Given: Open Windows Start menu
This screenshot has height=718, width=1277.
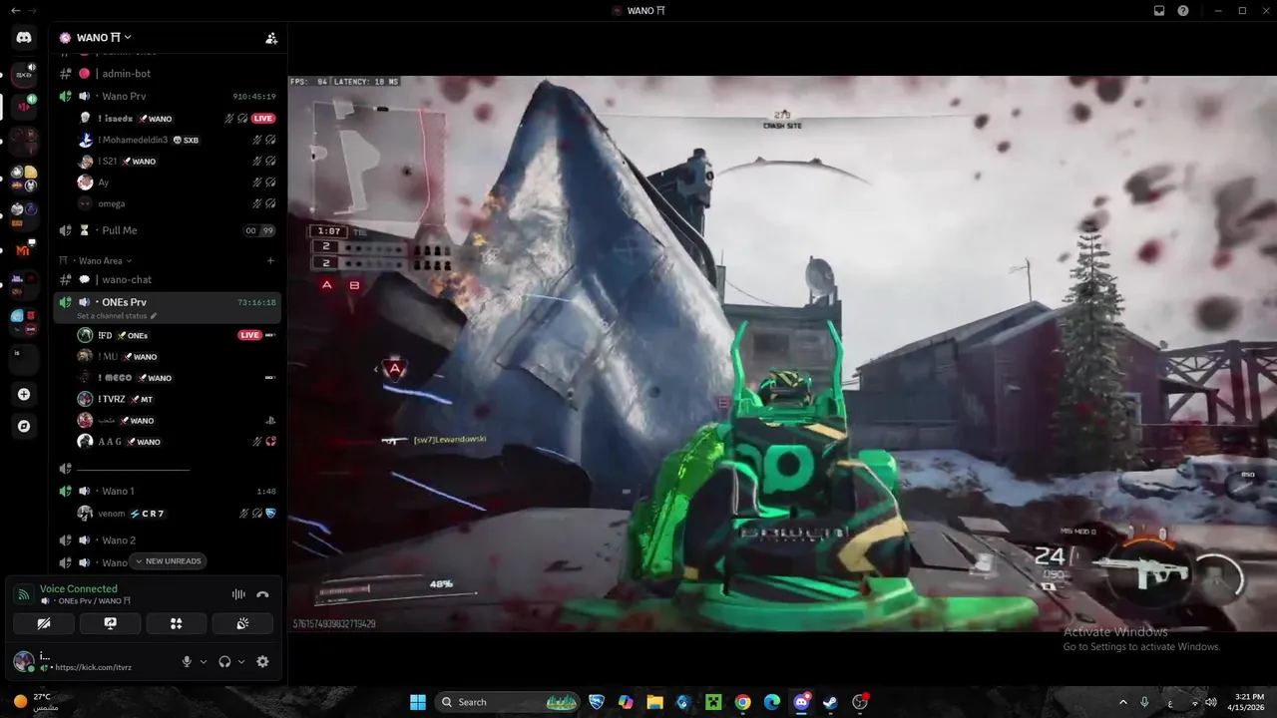Looking at the screenshot, I should tap(418, 702).
